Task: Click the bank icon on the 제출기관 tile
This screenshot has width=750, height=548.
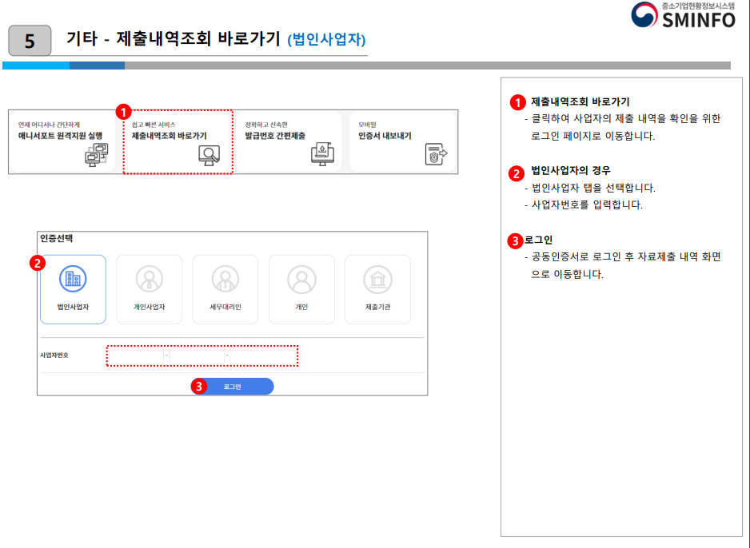Action: click(x=377, y=280)
